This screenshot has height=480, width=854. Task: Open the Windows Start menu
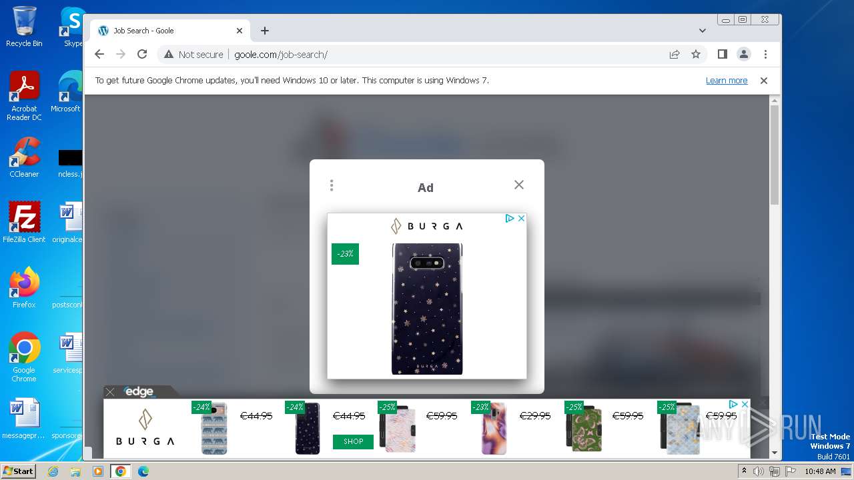coord(18,471)
